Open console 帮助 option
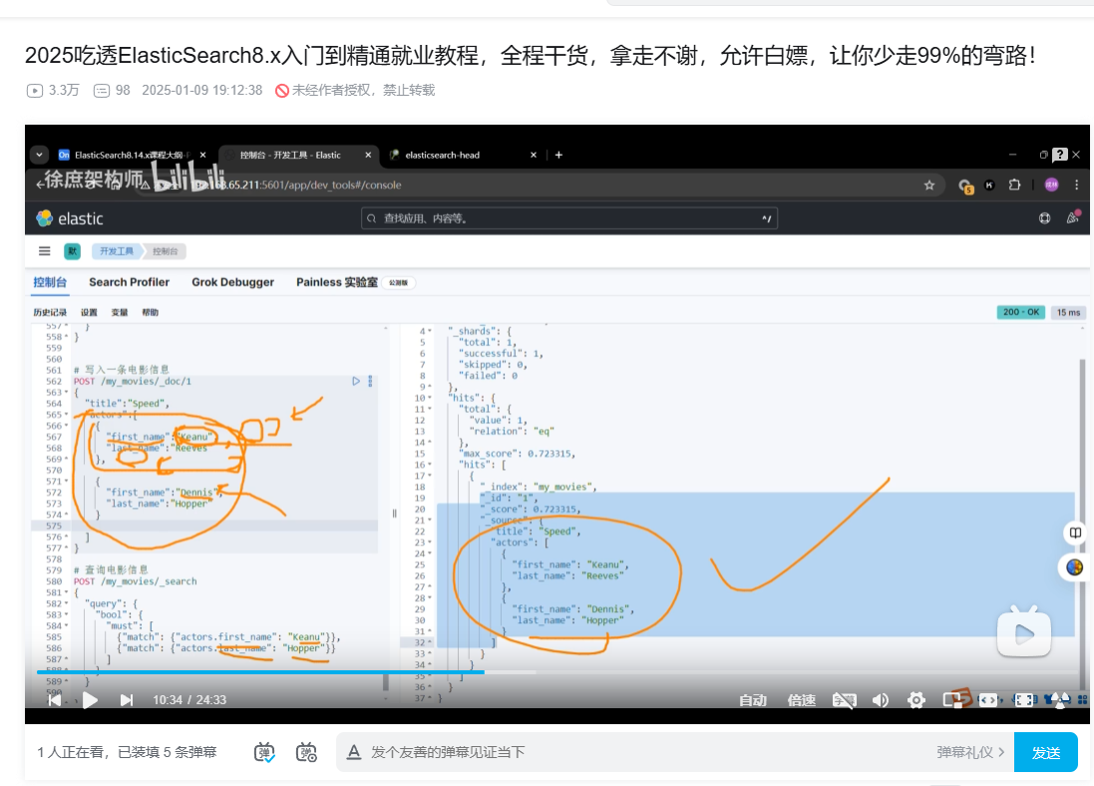The height and width of the screenshot is (786, 1094). point(150,313)
